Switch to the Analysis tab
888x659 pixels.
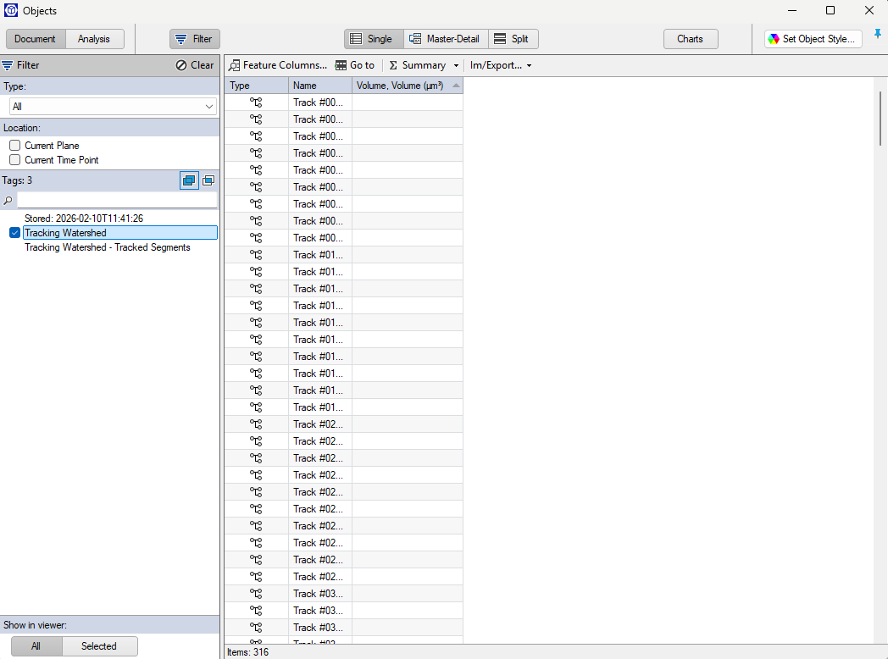(x=94, y=38)
